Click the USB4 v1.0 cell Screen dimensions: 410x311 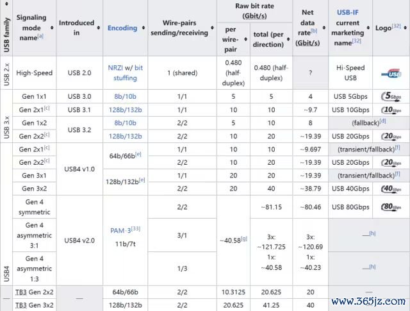79,169
